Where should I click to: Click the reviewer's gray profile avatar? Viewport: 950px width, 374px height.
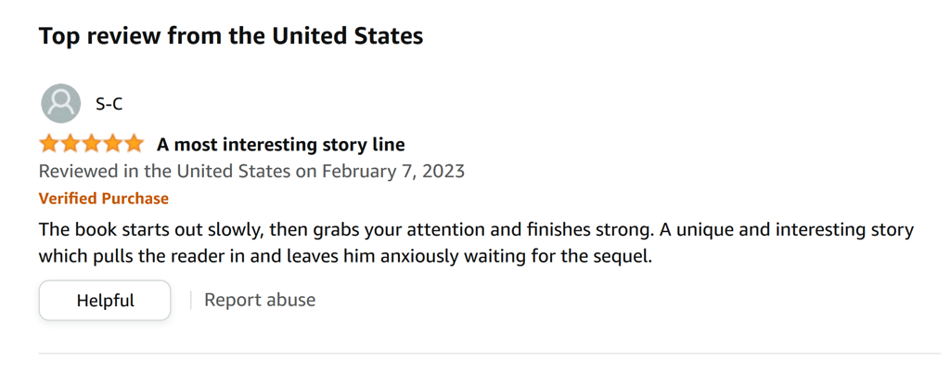60,104
